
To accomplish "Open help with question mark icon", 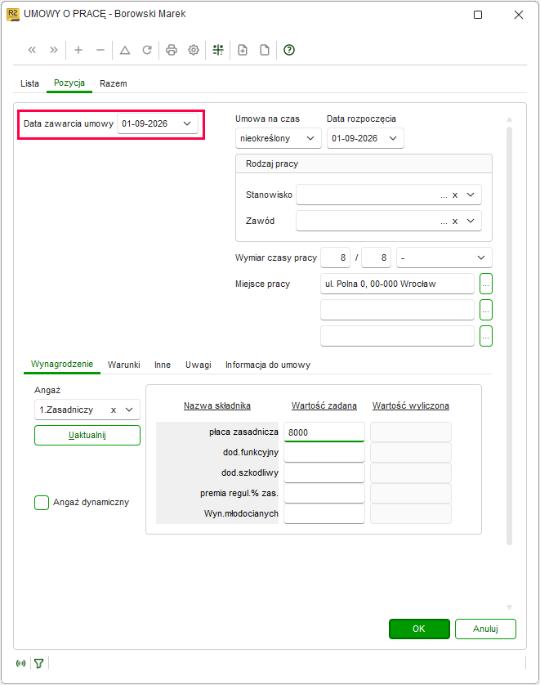I will [289, 50].
